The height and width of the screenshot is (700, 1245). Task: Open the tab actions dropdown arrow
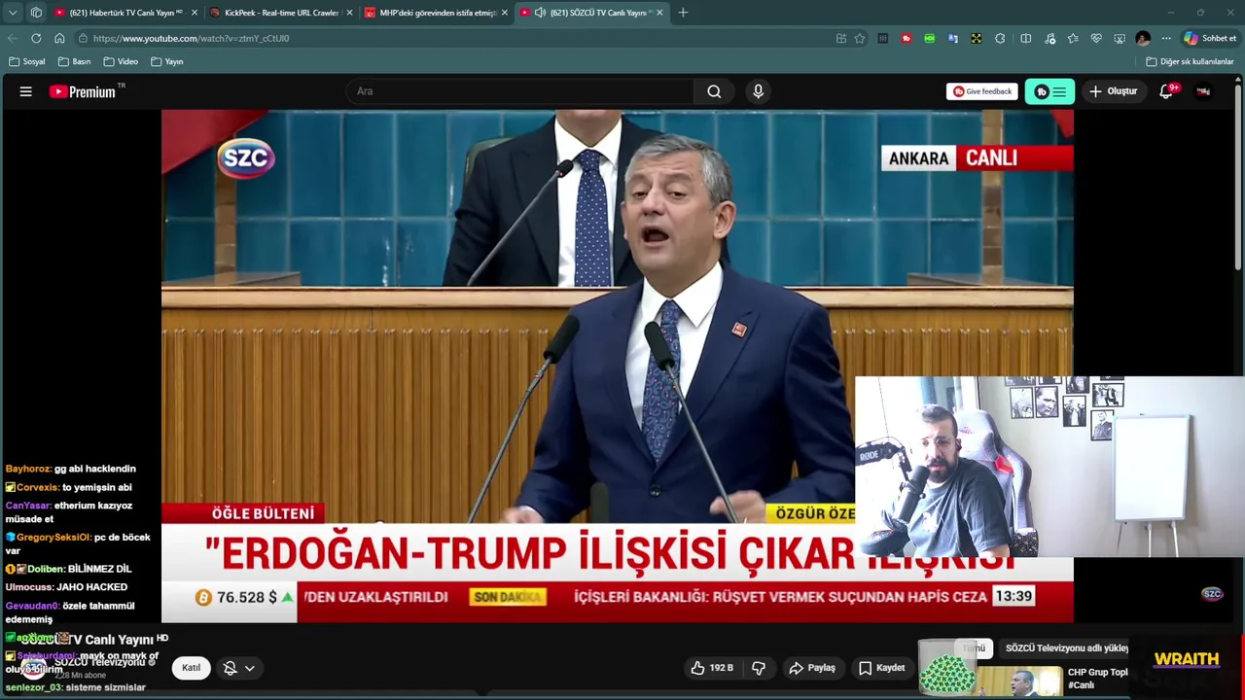(13, 13)
